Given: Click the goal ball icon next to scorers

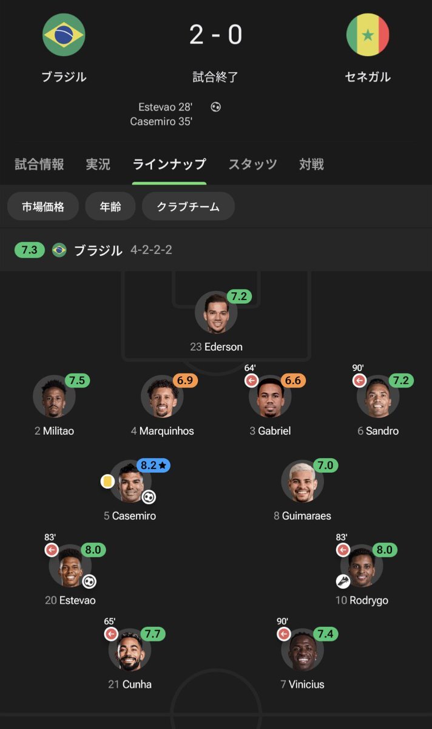Looking at the screenshot, I should pyautogui.click(x=217, y=107).
